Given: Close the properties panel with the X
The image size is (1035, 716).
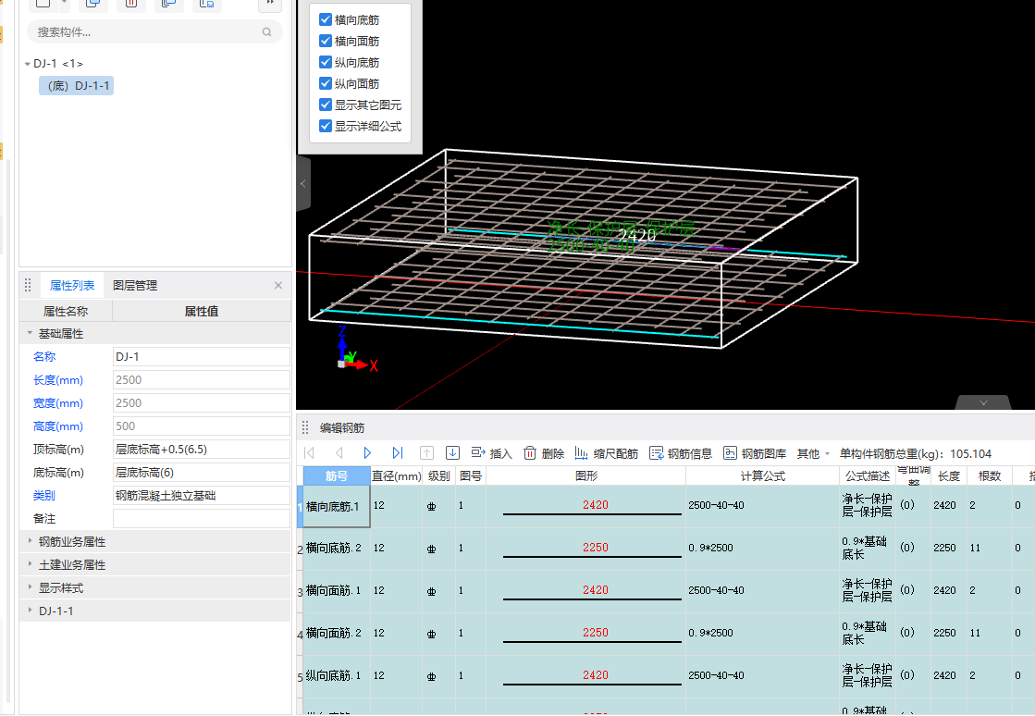Looking at the screenshot, I should tap(278, 285).
